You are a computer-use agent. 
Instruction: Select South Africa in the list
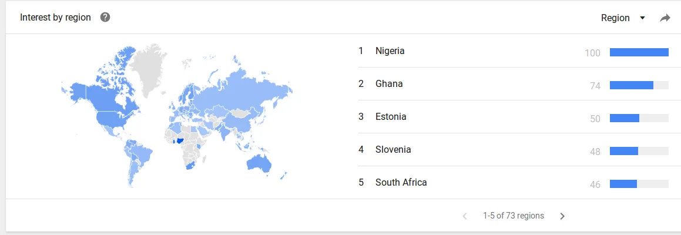pos(401,183)
